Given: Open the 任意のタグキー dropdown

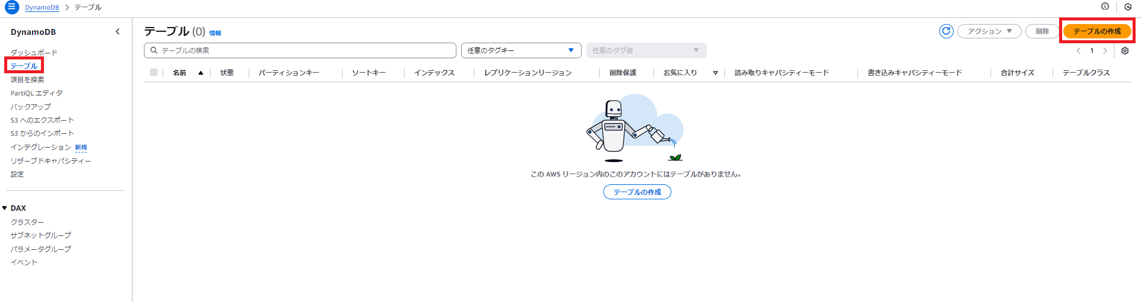Looking at the screenshot, I should point(521,50).
